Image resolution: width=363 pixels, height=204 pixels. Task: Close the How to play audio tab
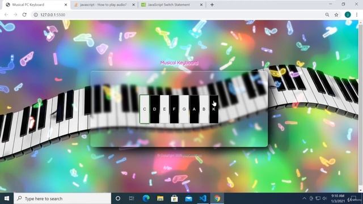133,5
